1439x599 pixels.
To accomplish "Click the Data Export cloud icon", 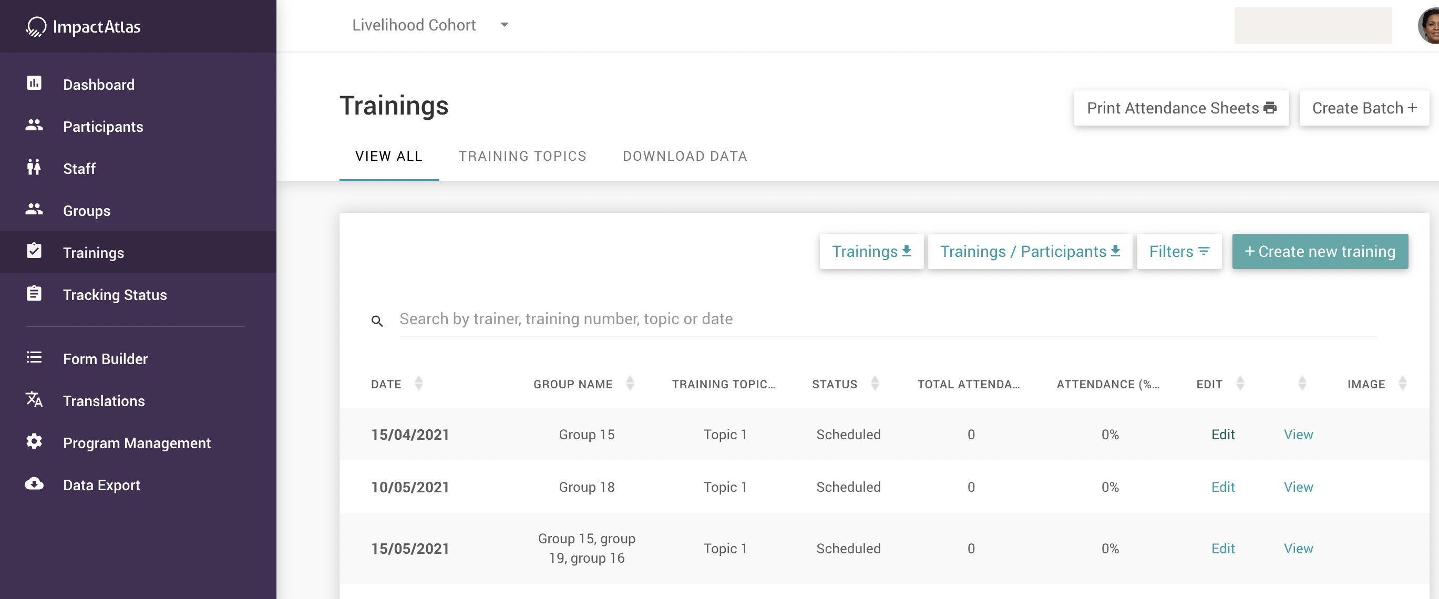I will coord(34,484).
